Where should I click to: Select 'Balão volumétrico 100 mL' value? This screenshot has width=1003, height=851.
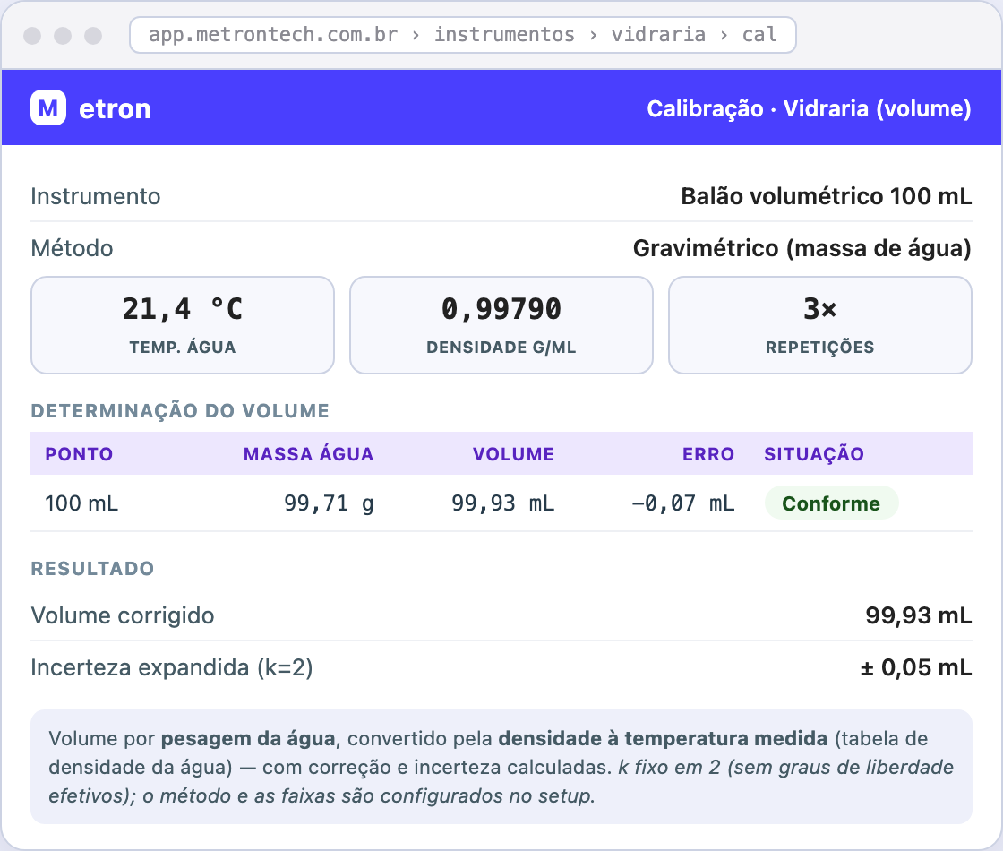[827, 196]
